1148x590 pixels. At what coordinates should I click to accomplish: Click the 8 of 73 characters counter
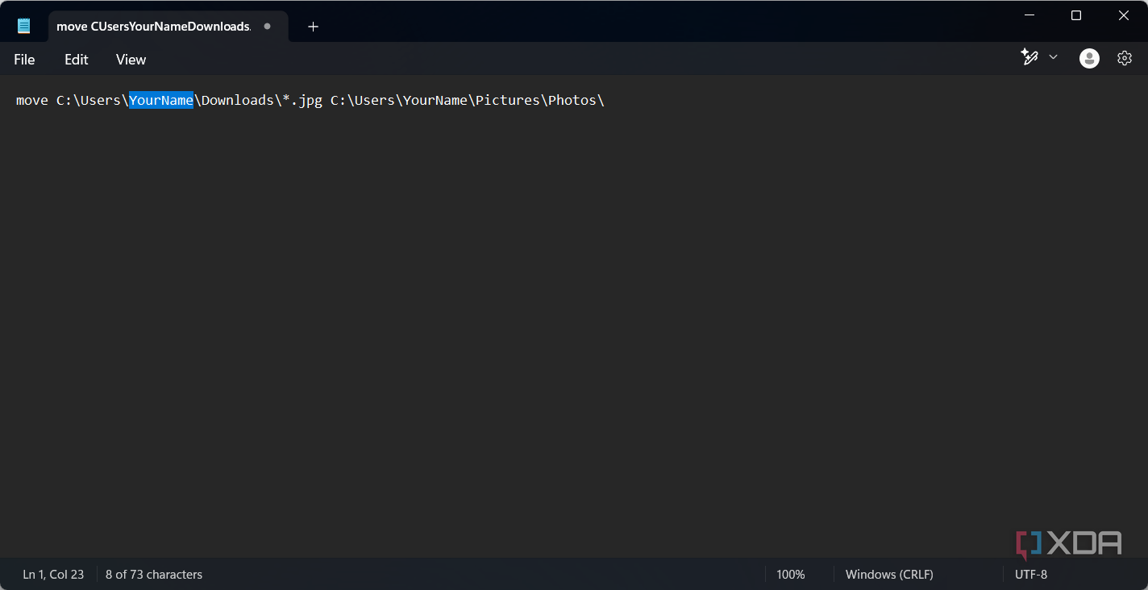153,574
